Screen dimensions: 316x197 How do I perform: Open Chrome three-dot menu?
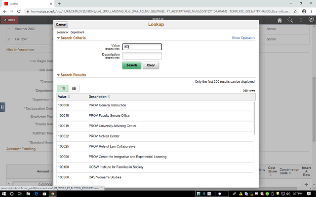point(312,11)
